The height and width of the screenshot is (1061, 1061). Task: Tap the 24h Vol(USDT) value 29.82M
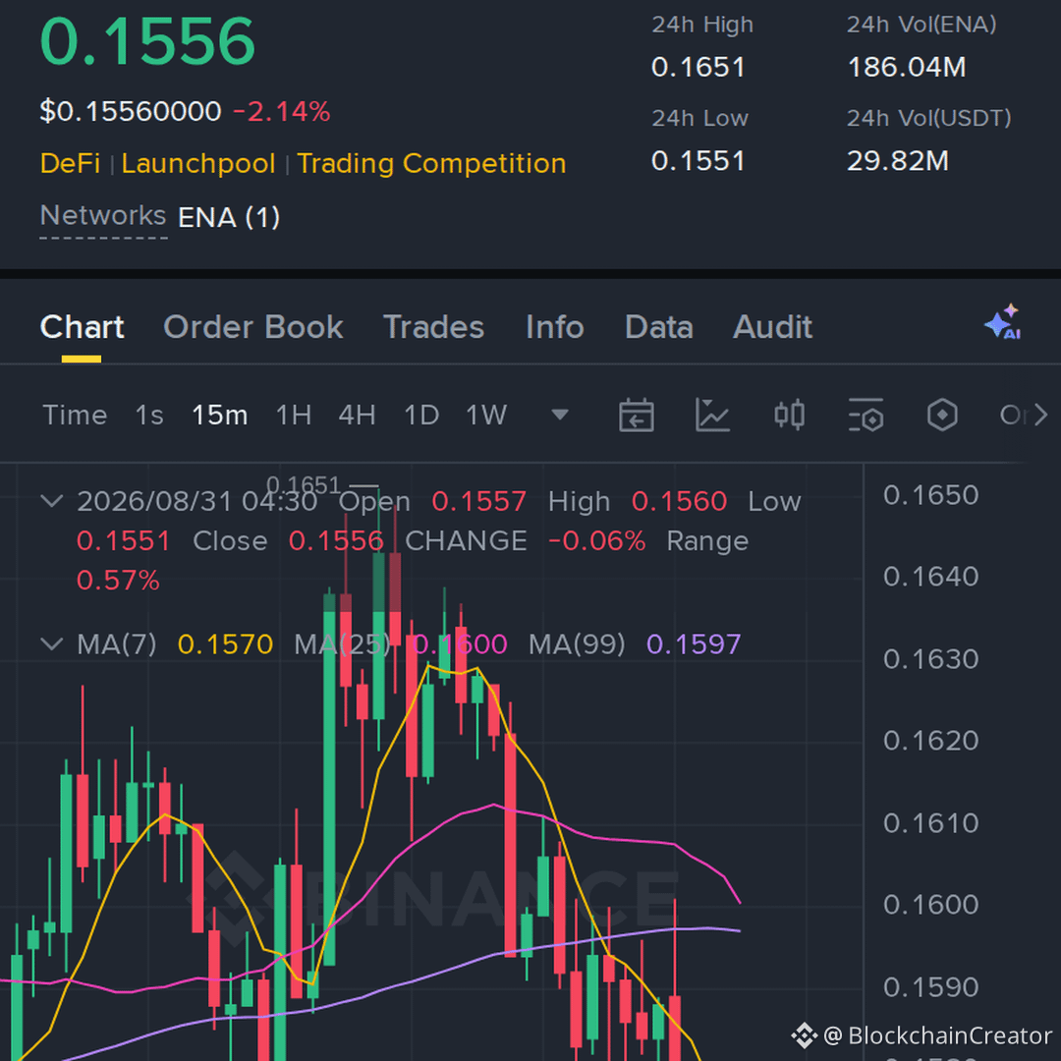click(x=898, y=161)
